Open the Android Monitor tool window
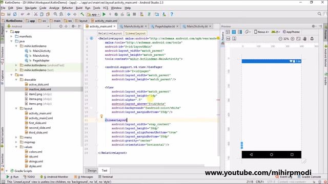Image resolution: width=328 pixels, height=184 pixels. (54, 177)
